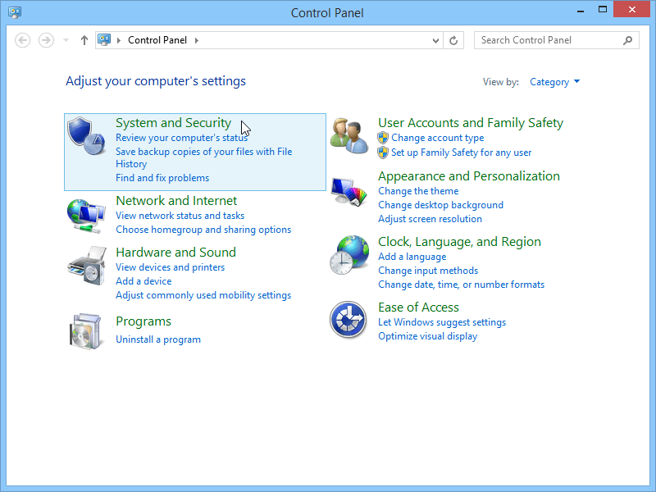Click the Programs disc box icon

pos(85,331)
